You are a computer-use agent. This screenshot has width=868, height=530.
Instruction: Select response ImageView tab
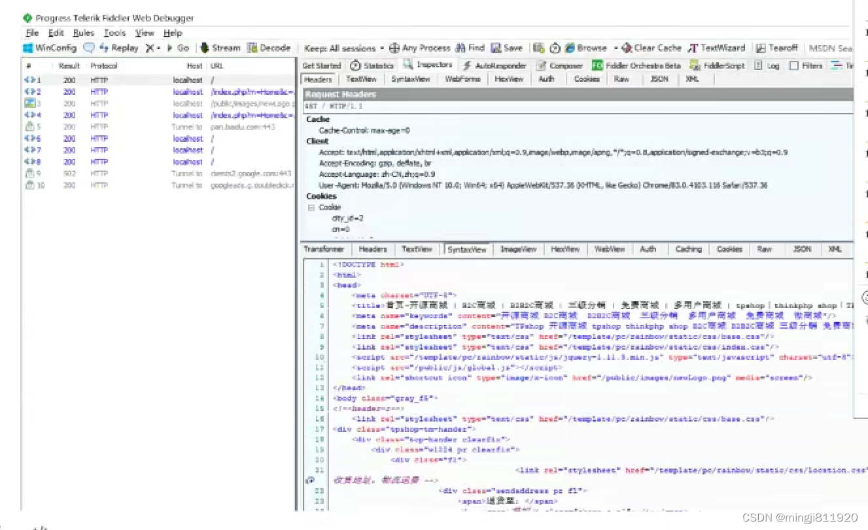click(x=519, y=249)
